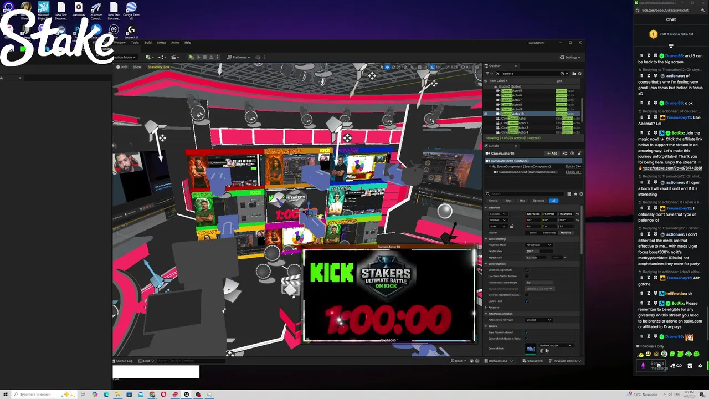709x399 pixels.
Task: Open Details panel settings gear
Action: tap(581, 194)
